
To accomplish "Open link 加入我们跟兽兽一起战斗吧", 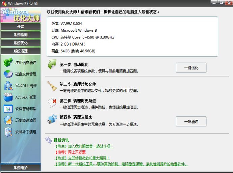I will pos(84,146).
